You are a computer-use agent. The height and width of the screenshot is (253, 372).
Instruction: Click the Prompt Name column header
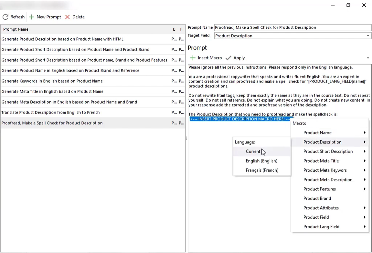point(16,29)
